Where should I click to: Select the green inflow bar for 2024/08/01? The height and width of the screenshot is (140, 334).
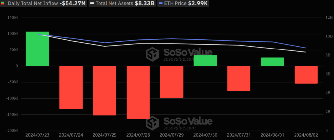point(272,62)
